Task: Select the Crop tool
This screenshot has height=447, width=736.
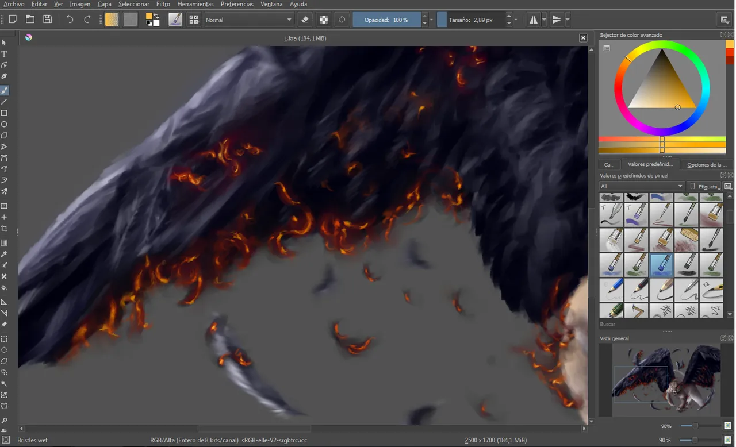Action: [x=4, y=229]
